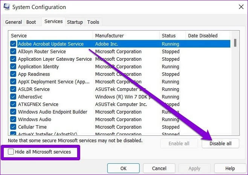Go to the Startup tab
The width and height of the screenshot is (248, 175).
(75, 22)
